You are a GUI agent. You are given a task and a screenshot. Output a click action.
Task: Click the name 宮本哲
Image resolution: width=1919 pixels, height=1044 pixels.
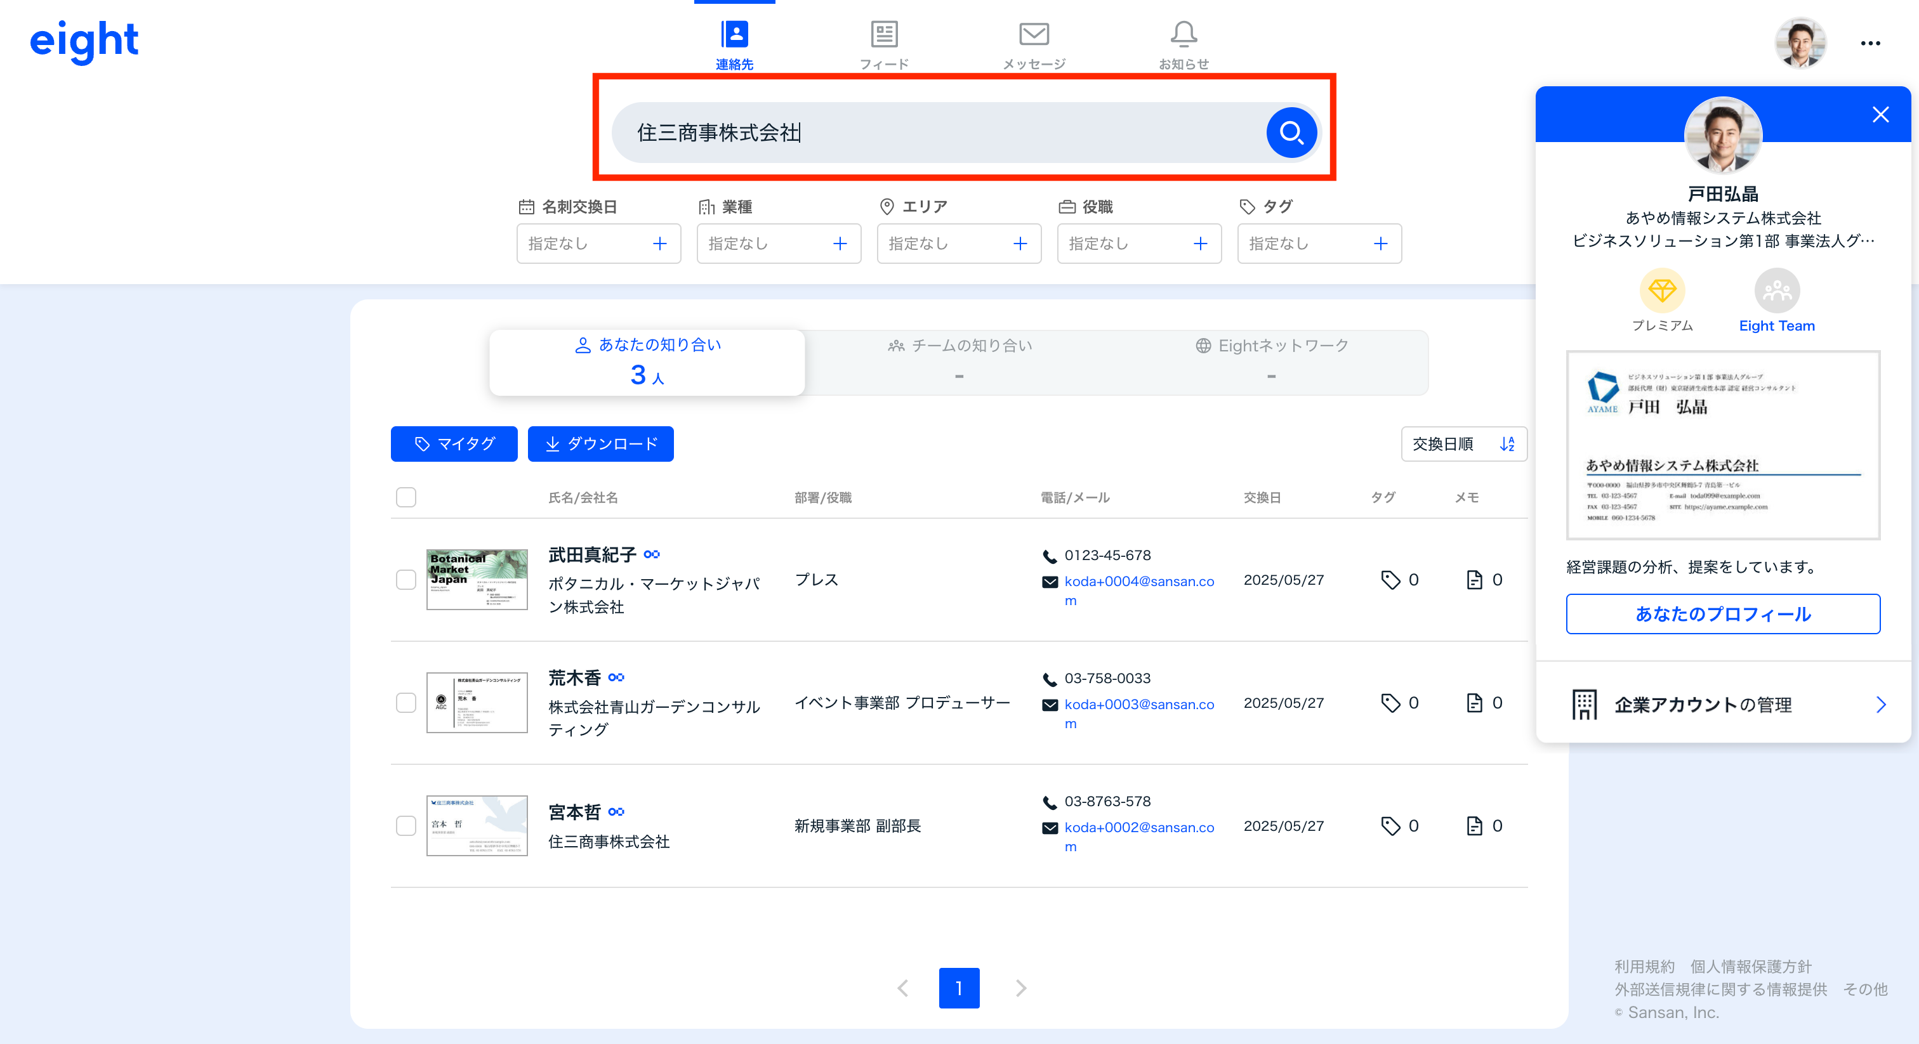coord(574,812)
